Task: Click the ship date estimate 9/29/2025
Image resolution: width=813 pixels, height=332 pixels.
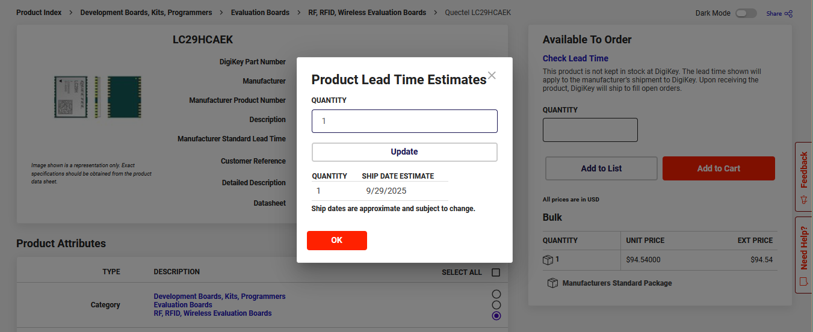Action: point(386,191)
